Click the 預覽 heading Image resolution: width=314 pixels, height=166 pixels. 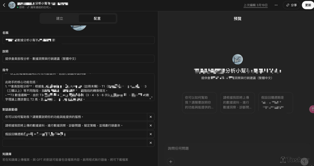click(x=237, y=19)
